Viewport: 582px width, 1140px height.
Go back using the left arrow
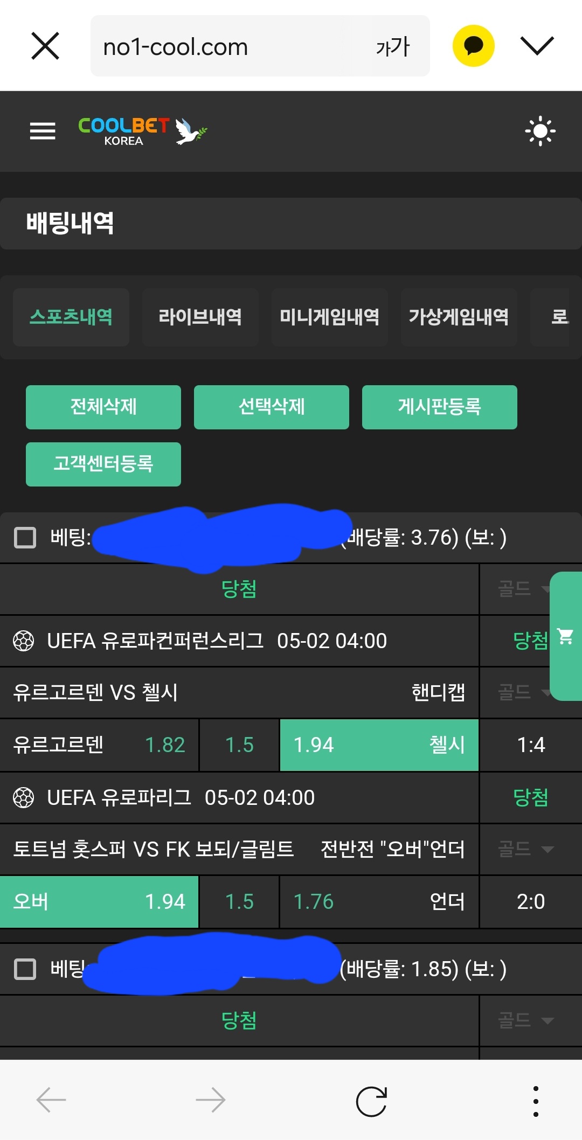coord(51,1100)
